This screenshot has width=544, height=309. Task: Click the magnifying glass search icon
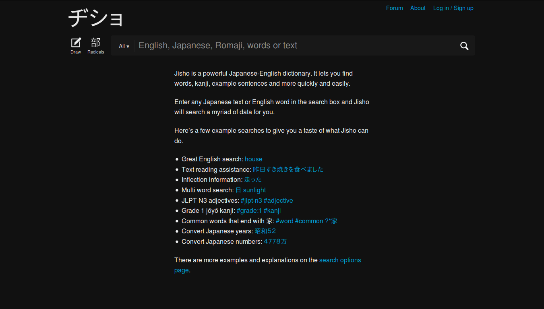[x=464, y=46]
